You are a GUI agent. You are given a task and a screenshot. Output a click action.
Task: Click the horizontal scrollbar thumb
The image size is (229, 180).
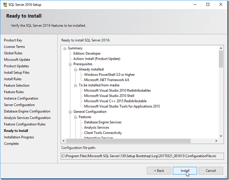pos(128,141)
